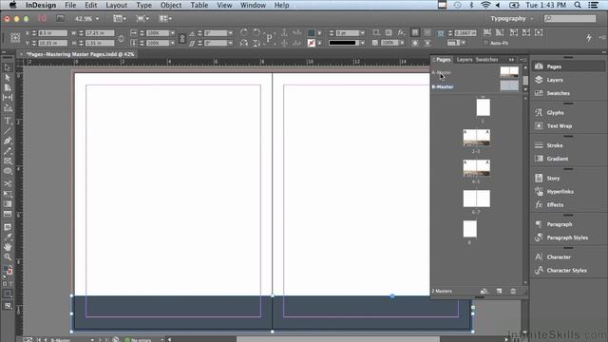The width and height of the screenshot is (608, 342).
Task: Select the Gradient Swatch tool
Action: pos(8,204)
